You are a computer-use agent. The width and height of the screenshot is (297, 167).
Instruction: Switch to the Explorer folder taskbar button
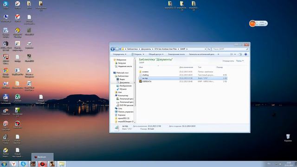(x=62, y=164)
